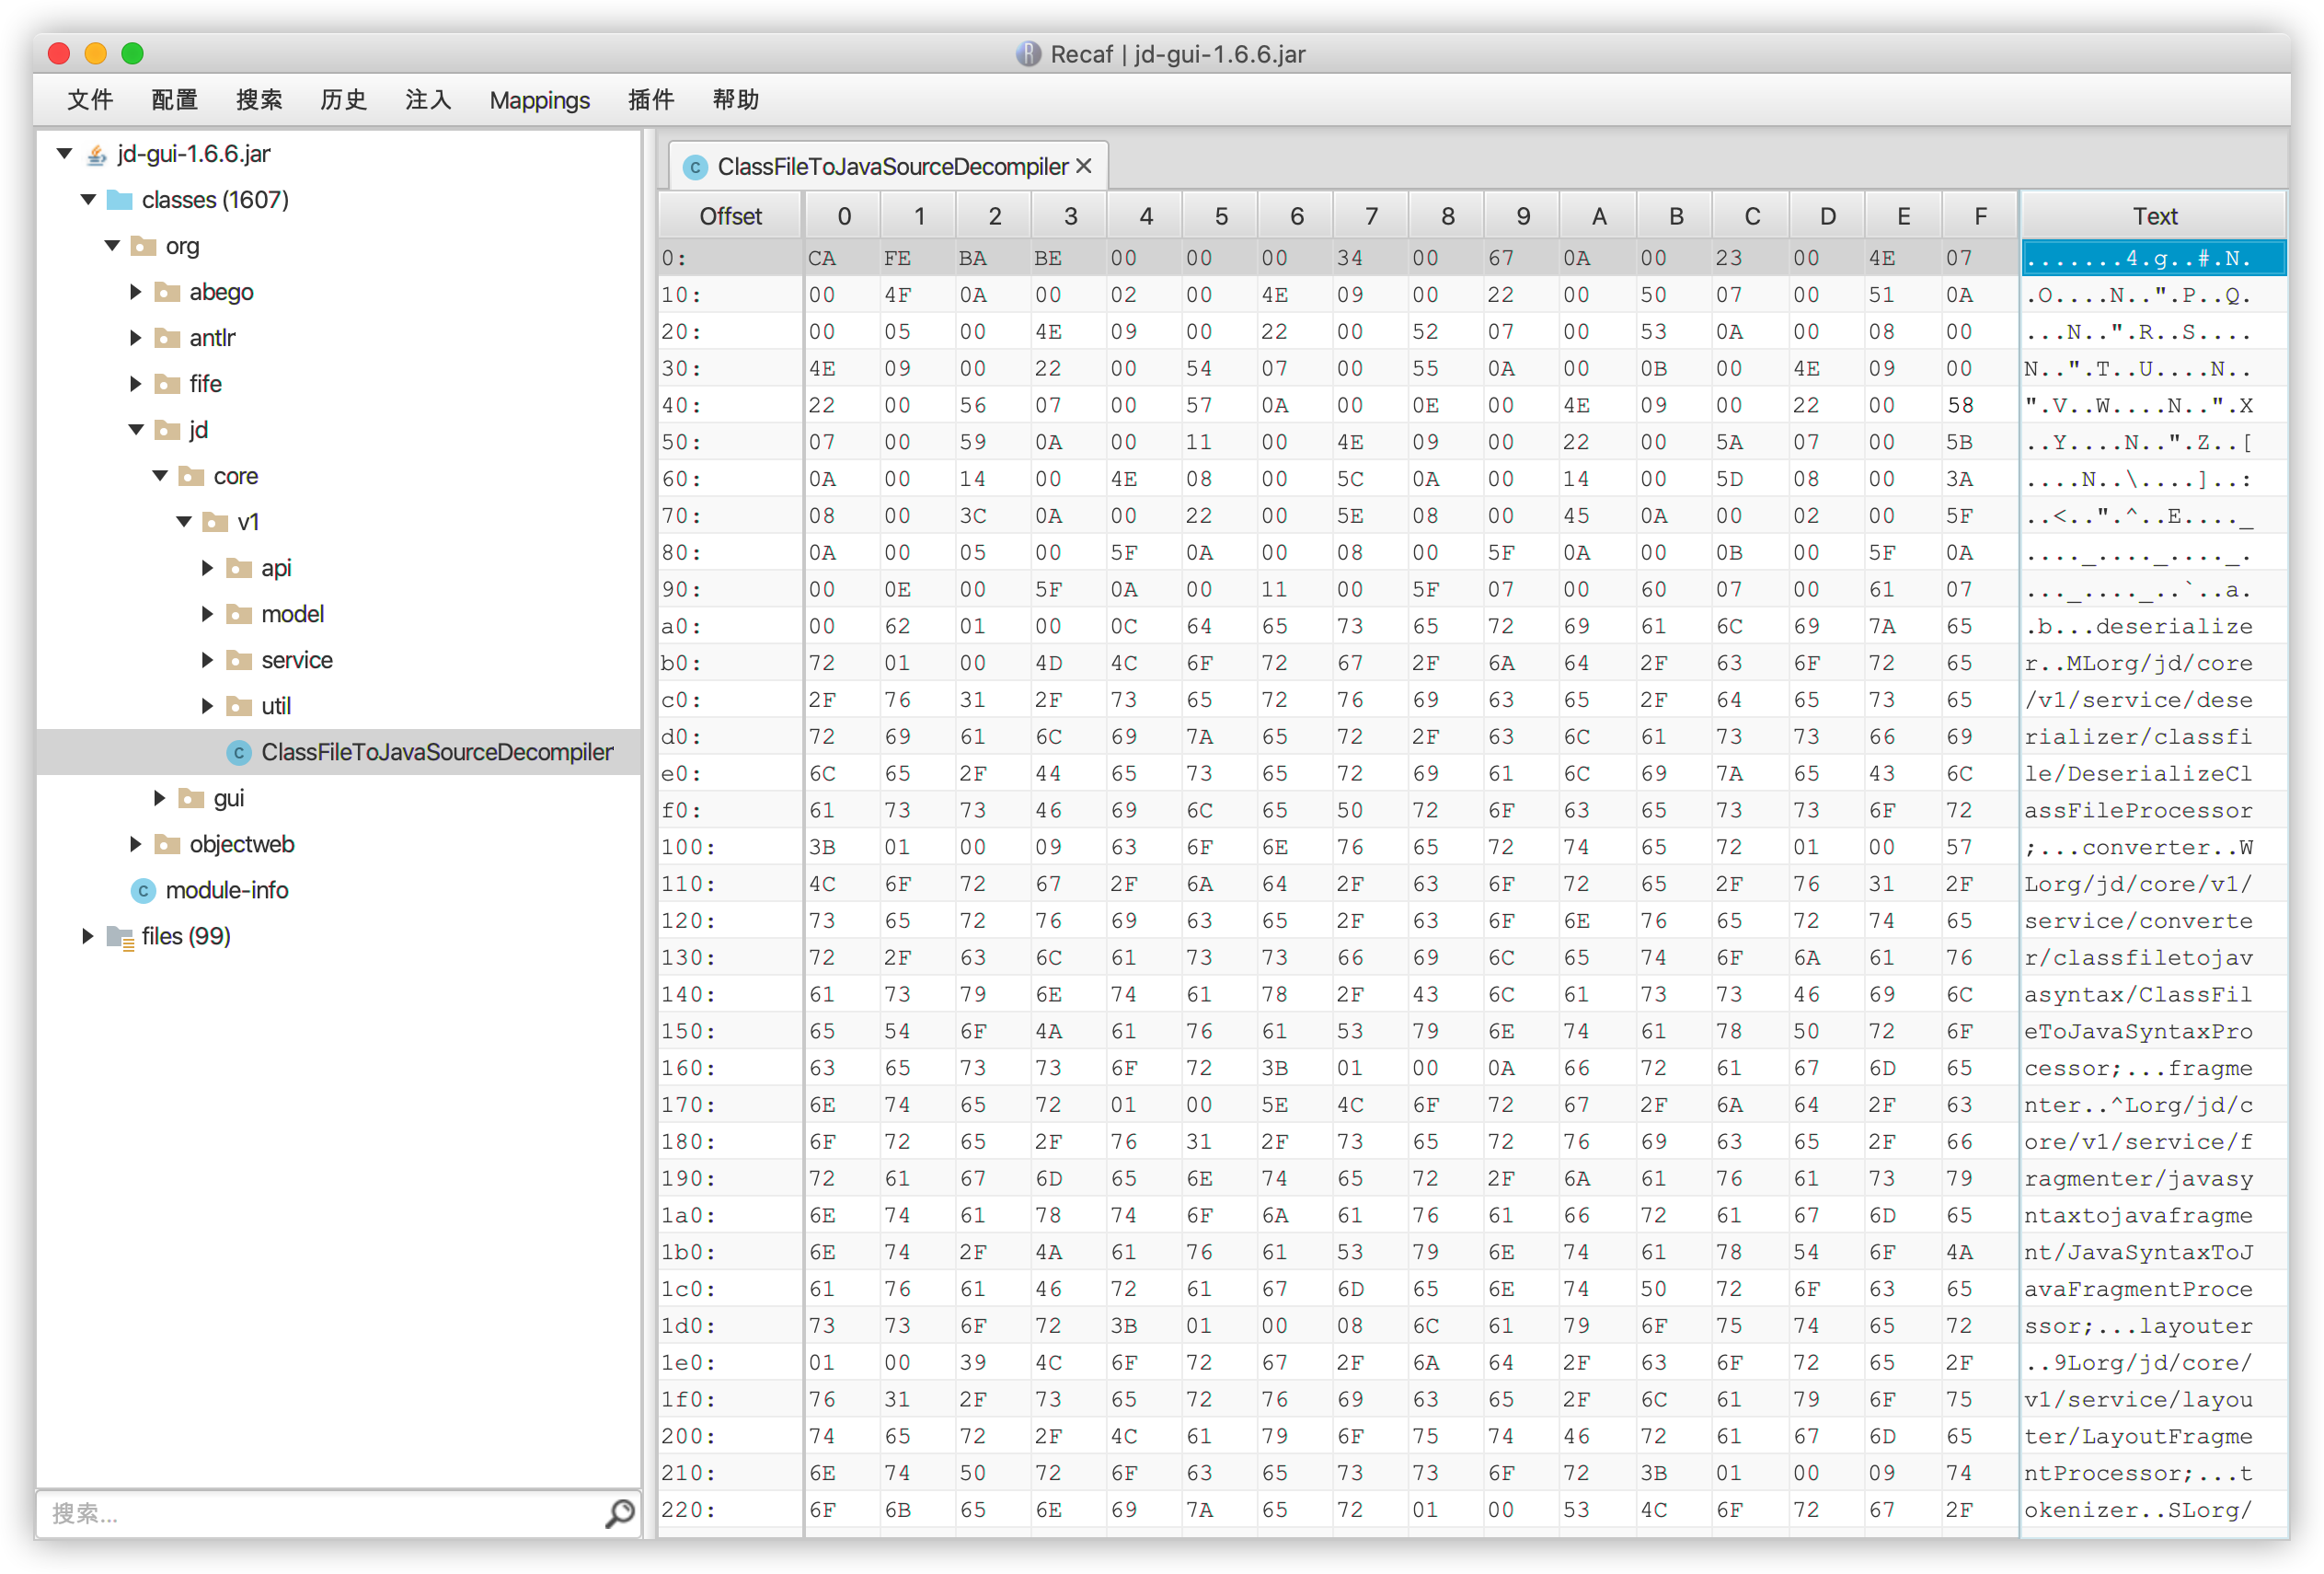Click the blue classes folder icon
The height and width of the screenshot is (1574, 2324).
(x=120, y=200)
